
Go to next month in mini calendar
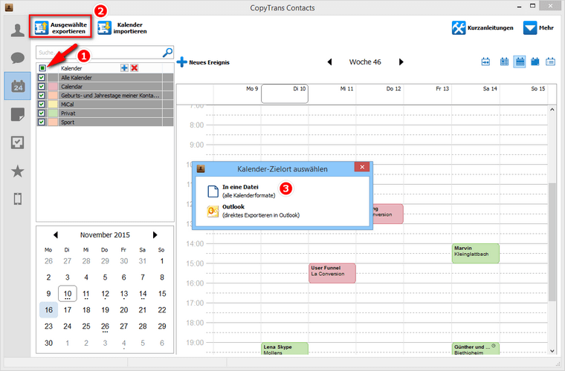click(155, 234)
